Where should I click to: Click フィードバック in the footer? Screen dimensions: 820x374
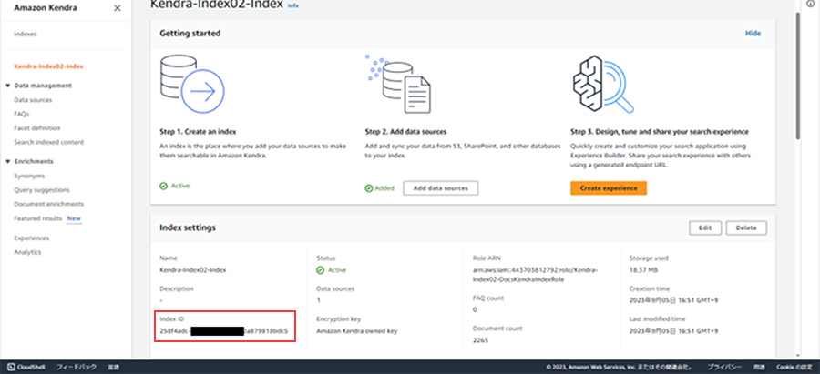pyautogui.click(x=77, y=367)
